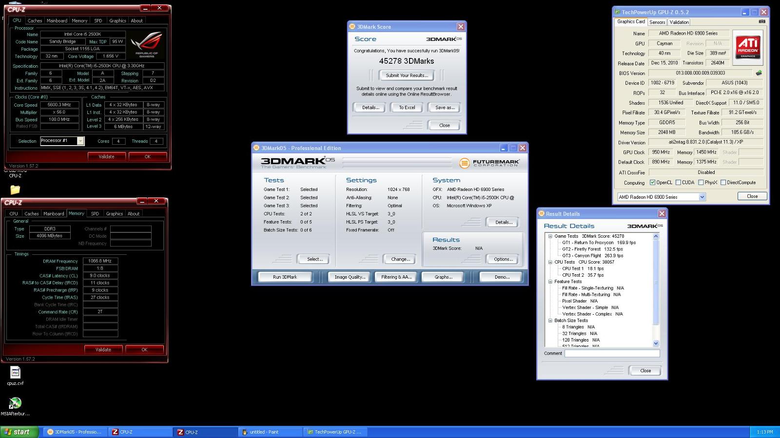This screenshot has width=780, height=438.
Task: Open the SPD tab in lower CPU-Z window
Action: click(95, 213)
